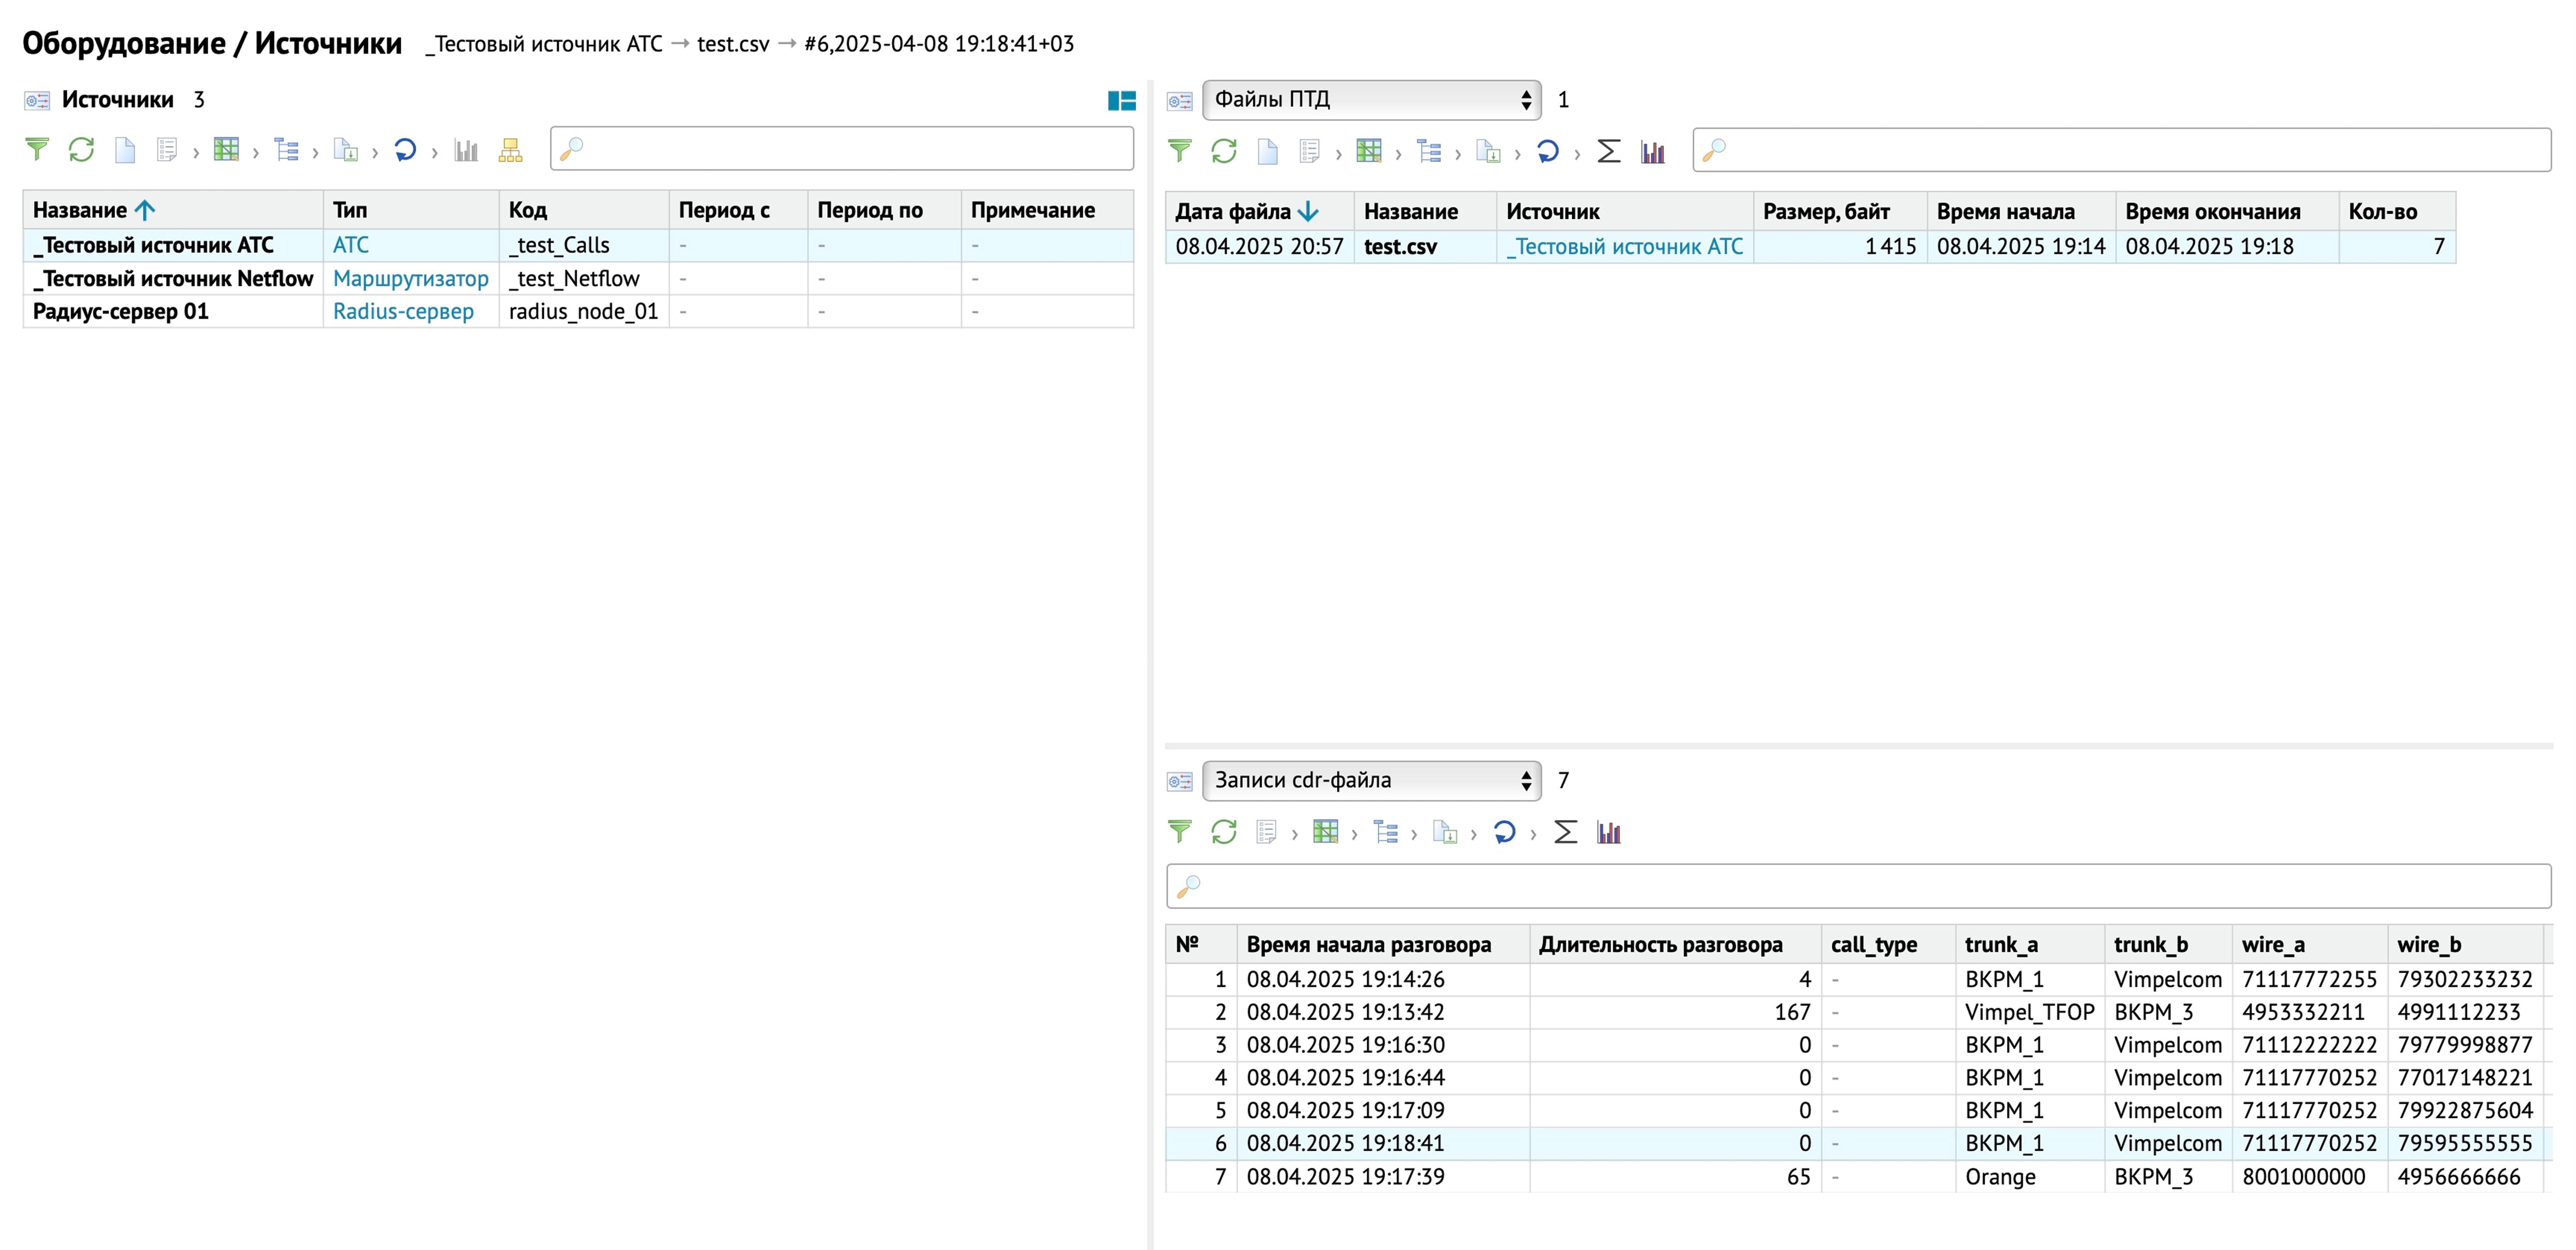Export Записи cdr-файла records to file
The image size is (2576, 1250).
click(1445, 831)
